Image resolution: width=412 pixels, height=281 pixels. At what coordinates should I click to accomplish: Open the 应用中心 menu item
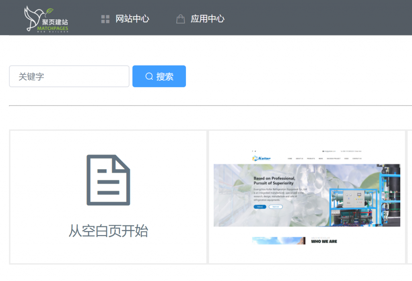[x=207, y=19]
